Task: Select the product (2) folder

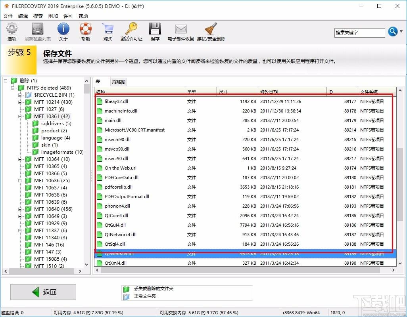Action: tap(54, 131)
